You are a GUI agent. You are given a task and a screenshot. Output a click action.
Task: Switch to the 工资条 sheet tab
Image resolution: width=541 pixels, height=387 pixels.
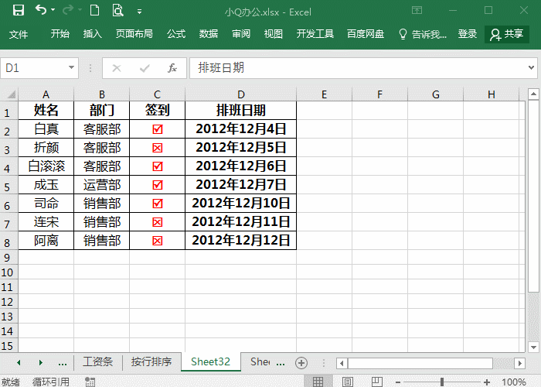98,361
